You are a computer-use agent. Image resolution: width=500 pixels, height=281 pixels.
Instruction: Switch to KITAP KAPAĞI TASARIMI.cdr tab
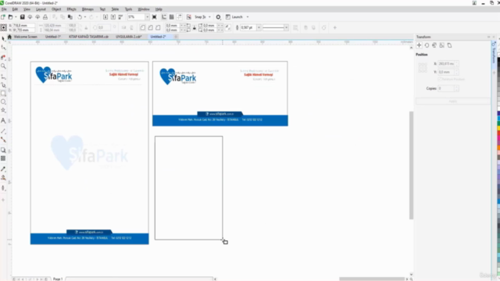tap(88, 37)
